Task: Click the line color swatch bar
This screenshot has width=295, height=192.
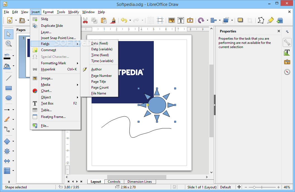Action: [7, 58]
